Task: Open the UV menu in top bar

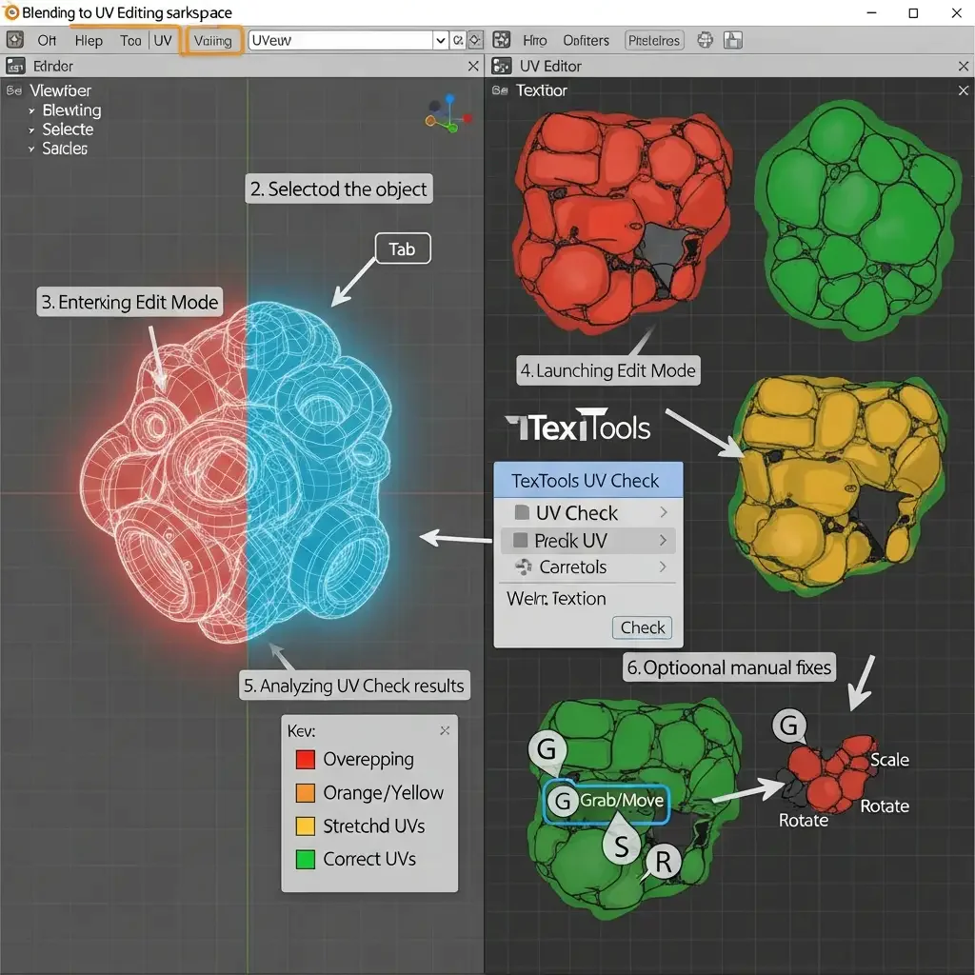Action: tap(163, 41)
